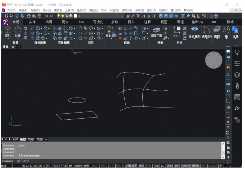
Task: Expand the layer name dropdown showing 0
Action: pyautogui.click(x=122, y=16)
